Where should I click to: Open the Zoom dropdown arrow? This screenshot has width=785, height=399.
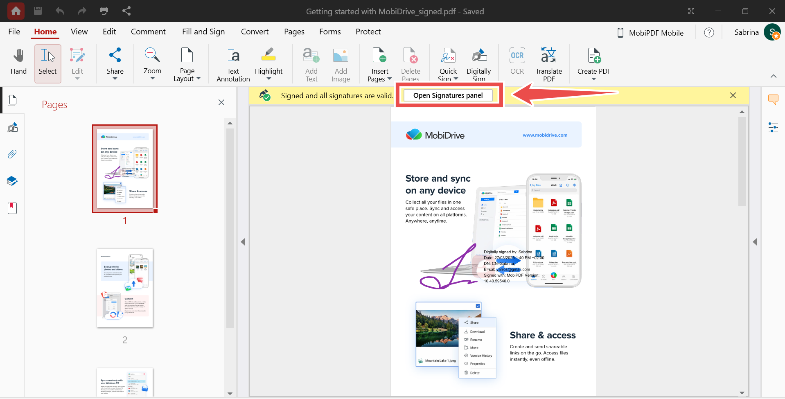click(152, 79)
